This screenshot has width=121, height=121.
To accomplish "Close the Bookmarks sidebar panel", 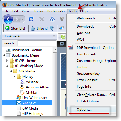I will 54,36.
